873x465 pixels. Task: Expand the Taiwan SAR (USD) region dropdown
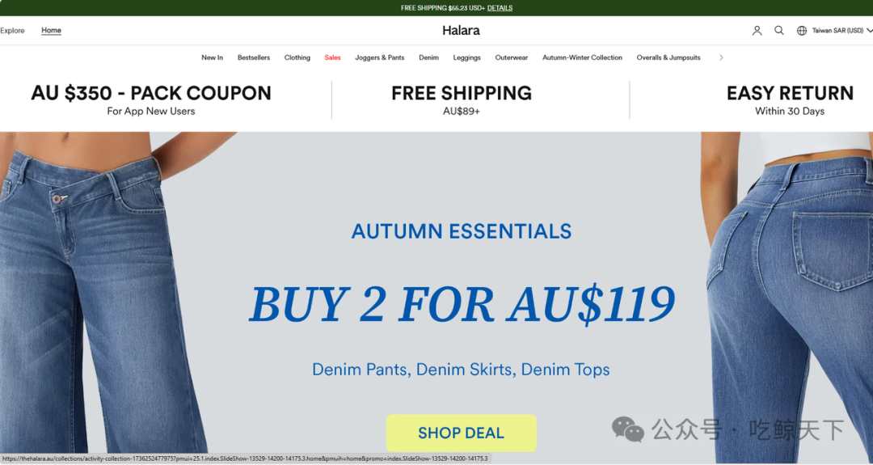coord(841,31)
